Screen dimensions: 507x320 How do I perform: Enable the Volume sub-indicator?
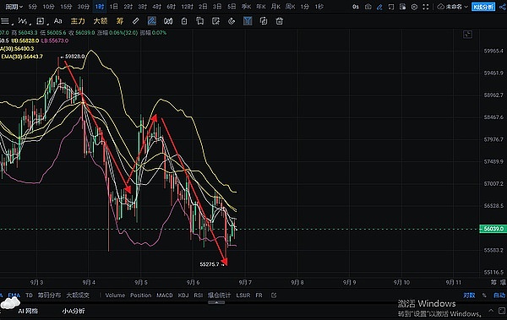click(115, 296)
